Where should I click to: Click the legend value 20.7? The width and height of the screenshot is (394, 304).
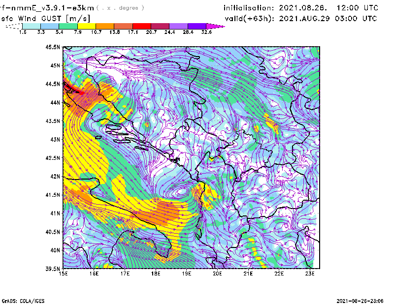pos(151,32)
